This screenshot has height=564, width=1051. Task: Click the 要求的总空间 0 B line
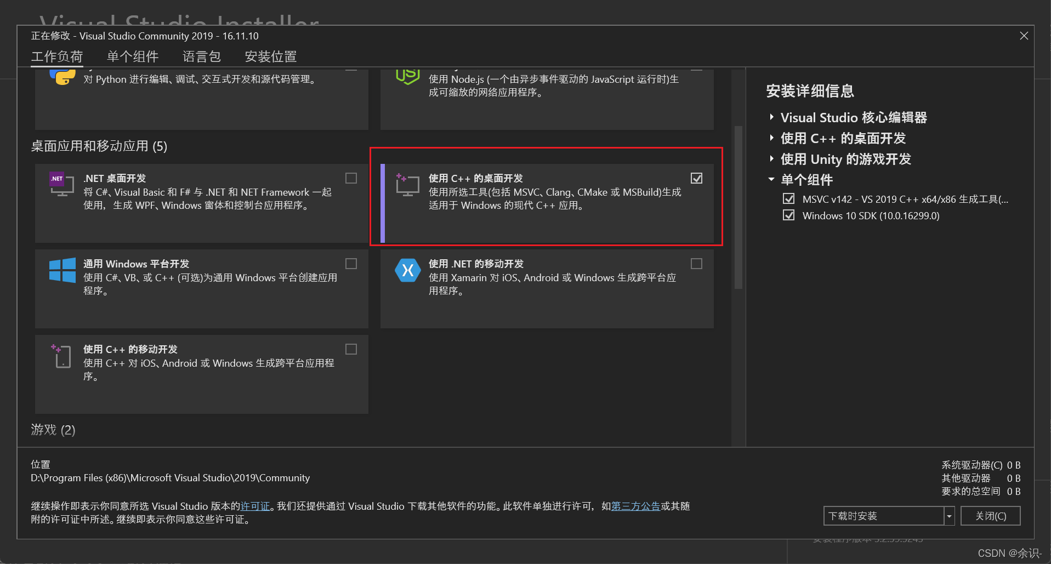coord(981,491)
